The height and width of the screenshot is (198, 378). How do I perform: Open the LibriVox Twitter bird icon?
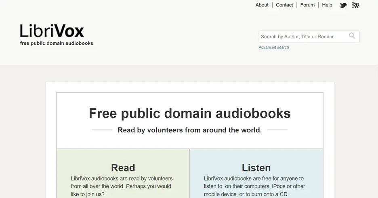(343, 5)
